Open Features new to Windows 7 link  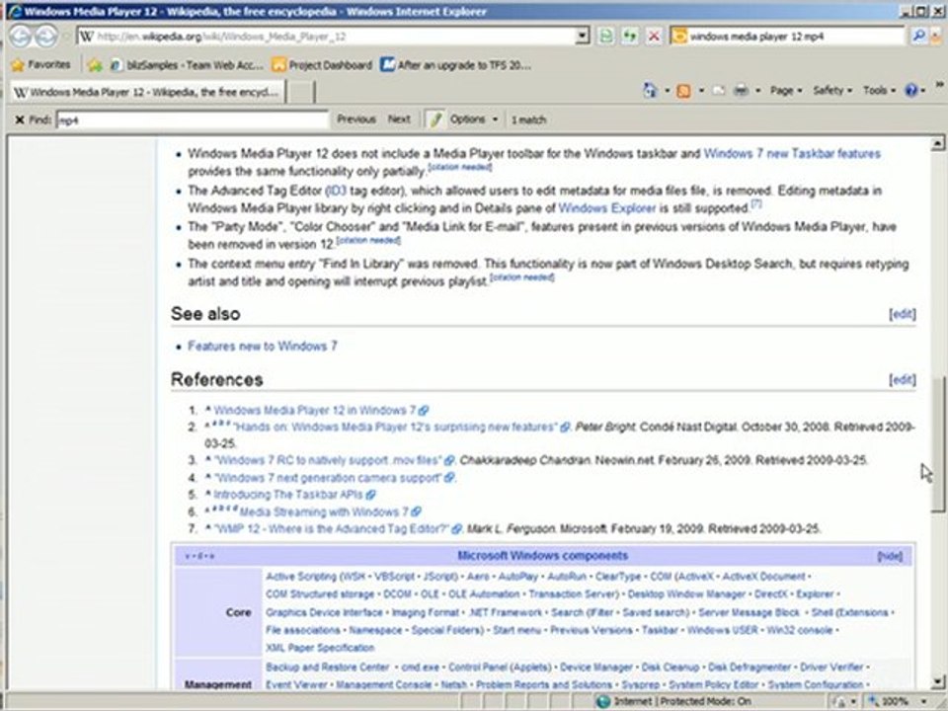[263, 346]
